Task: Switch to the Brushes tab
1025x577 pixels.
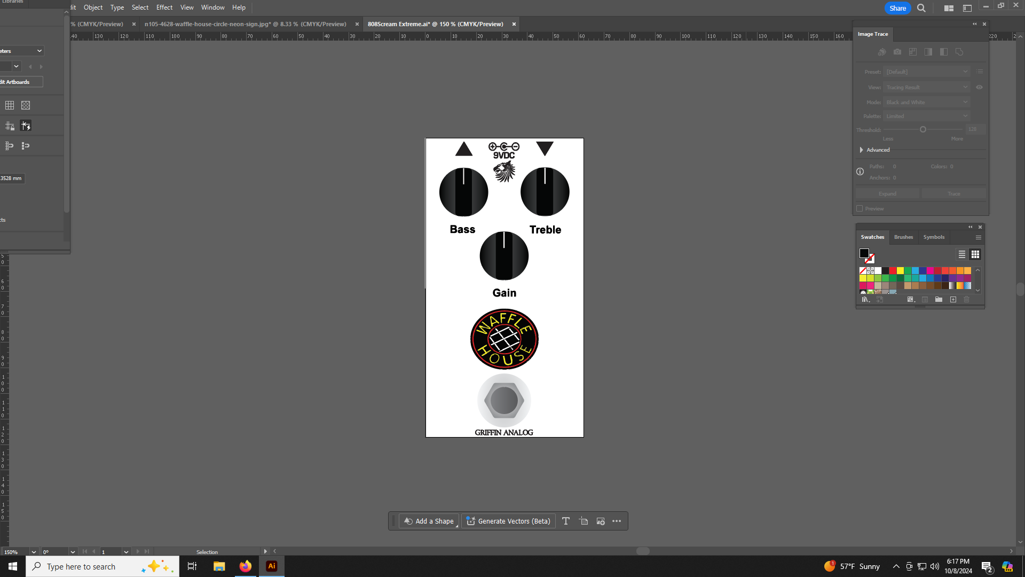Action: pos(903,237)
